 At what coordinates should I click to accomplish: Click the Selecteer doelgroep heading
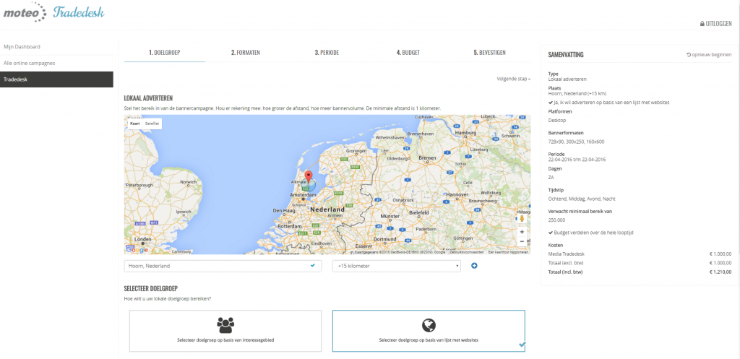click(x=150, y=288)
